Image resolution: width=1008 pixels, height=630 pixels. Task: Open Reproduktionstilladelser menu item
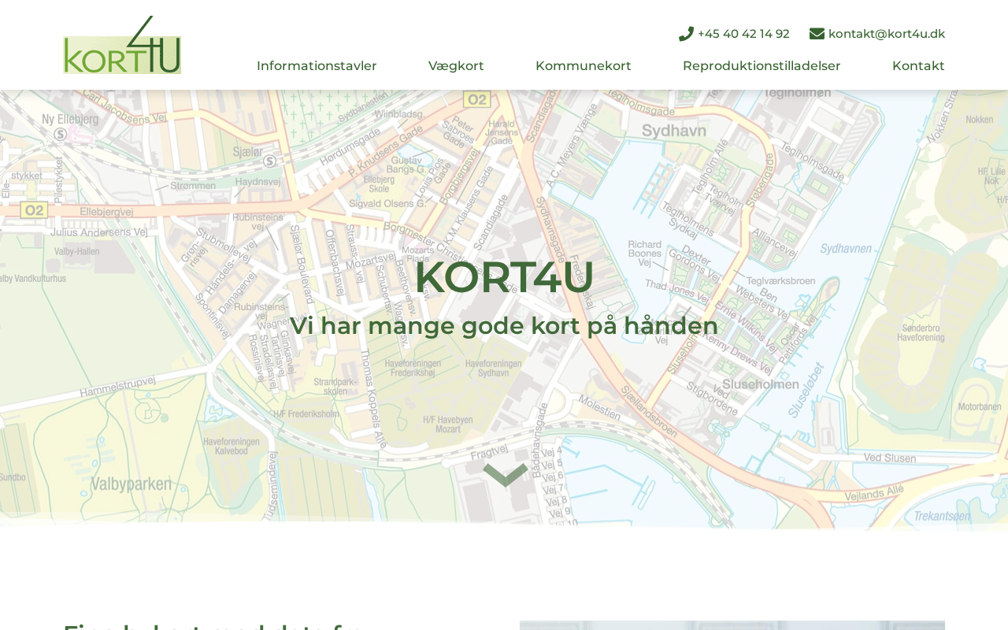point(762,66)
